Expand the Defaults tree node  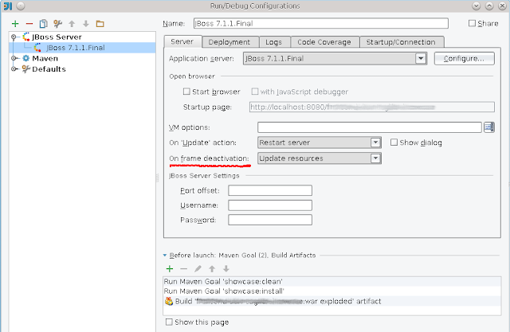(x=14, y=69)
